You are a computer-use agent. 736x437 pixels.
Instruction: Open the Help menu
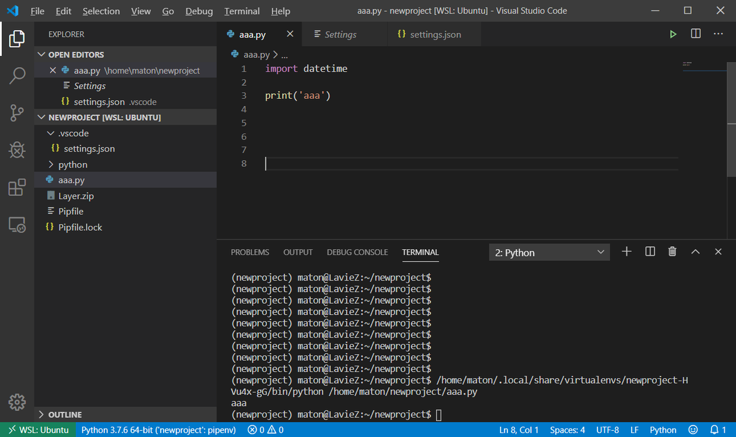pyautogui.click(x=280, y=11)
